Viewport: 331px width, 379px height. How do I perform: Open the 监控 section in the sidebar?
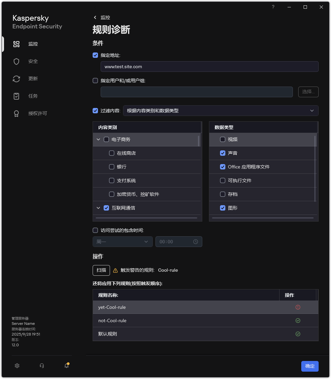[33, 44]
